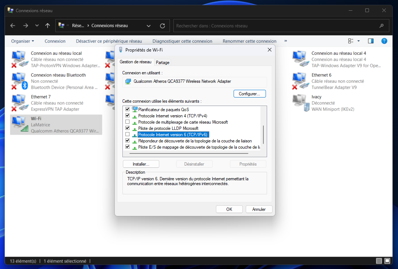The width and height of the screenshot is (398, 269).
Task: Enable Protocole Internet version 6 (TCP/IPv6) checkbox
Action: (x=127, y=134)
